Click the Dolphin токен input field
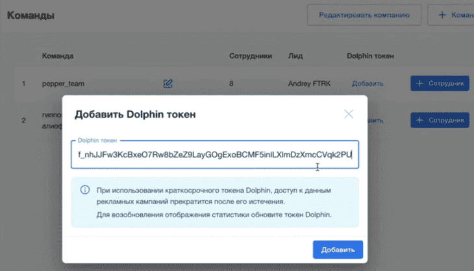Screen dimensions: 474x271 coord(215,154)
